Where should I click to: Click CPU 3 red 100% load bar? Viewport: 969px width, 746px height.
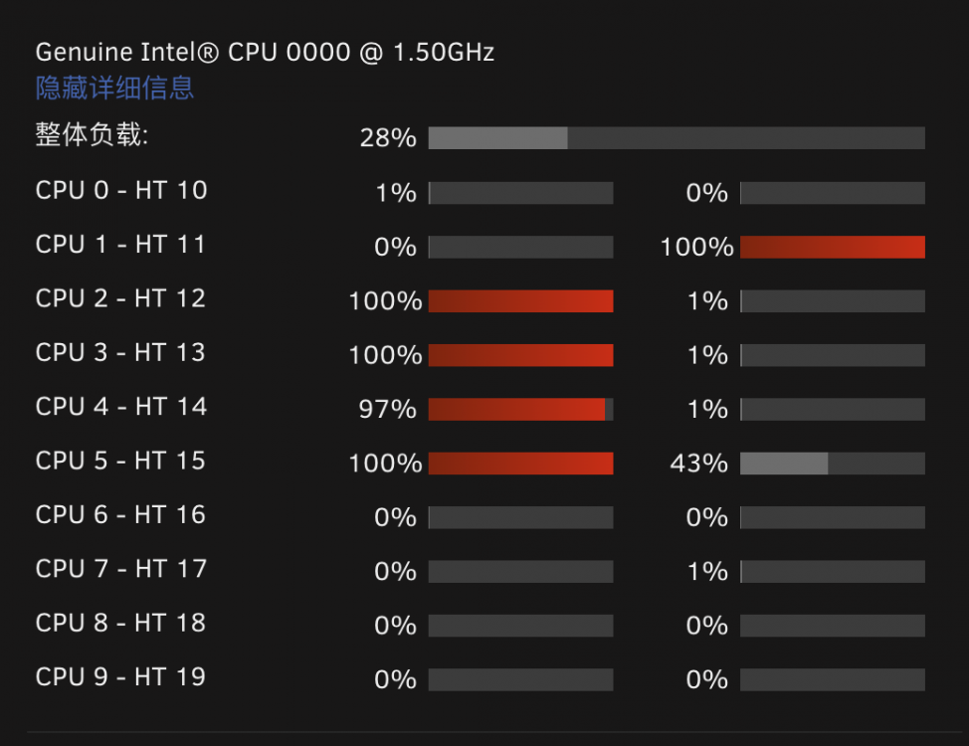(x=520, y=355)
